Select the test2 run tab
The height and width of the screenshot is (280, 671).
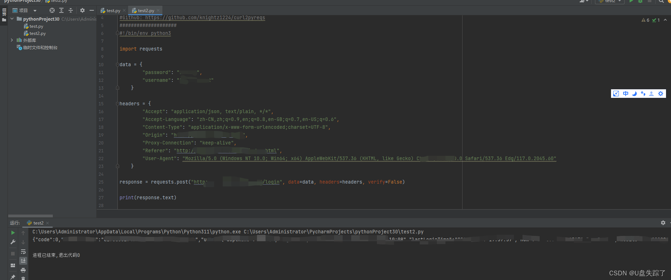pos(38,223)
